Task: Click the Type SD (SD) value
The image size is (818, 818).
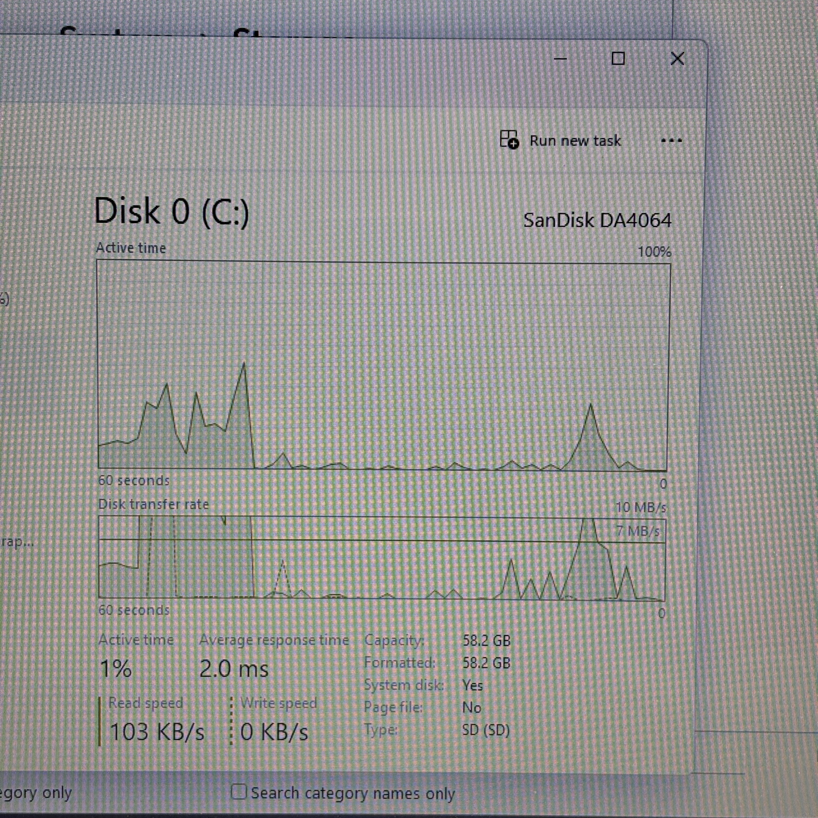Action: point(486,730)
